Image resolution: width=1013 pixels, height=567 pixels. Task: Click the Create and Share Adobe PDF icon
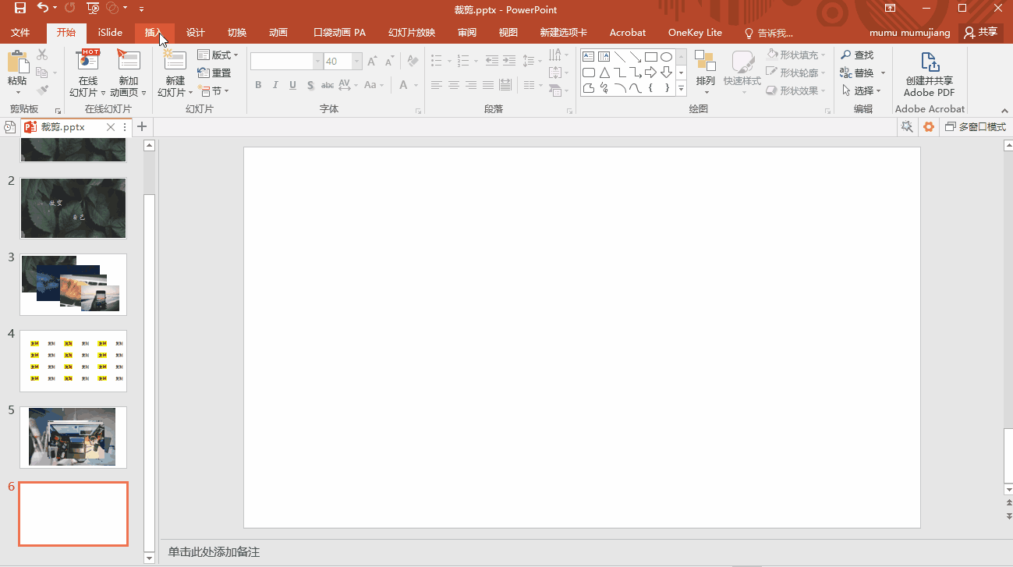(929, 63)
